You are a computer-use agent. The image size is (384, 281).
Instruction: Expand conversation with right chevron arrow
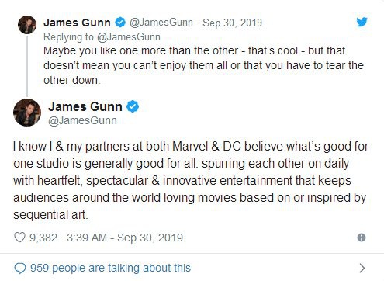[x=362, y=269]
